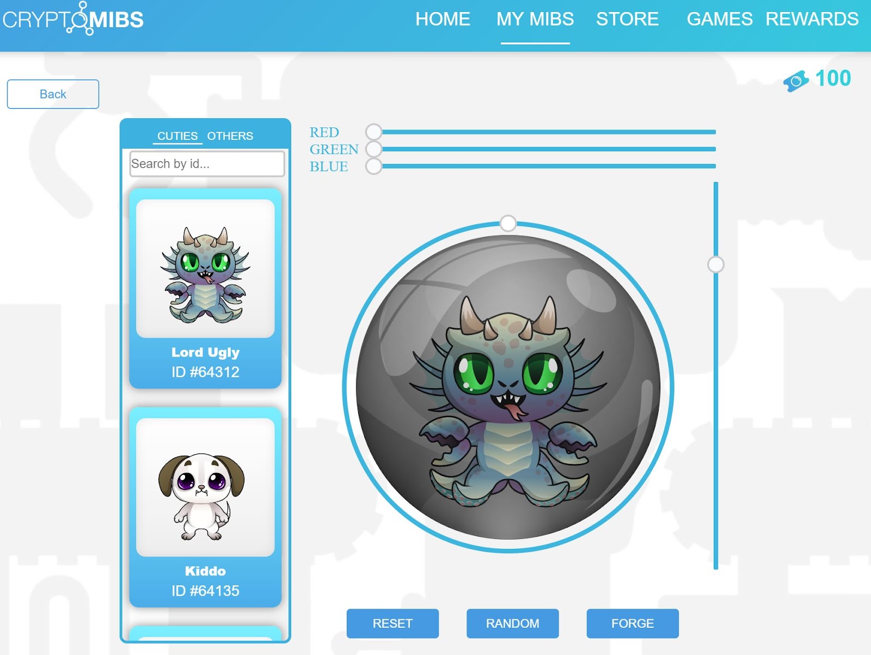The width and height of the screenshot is (871, 655).
Task: Click the RESET button
Action: 392,623
